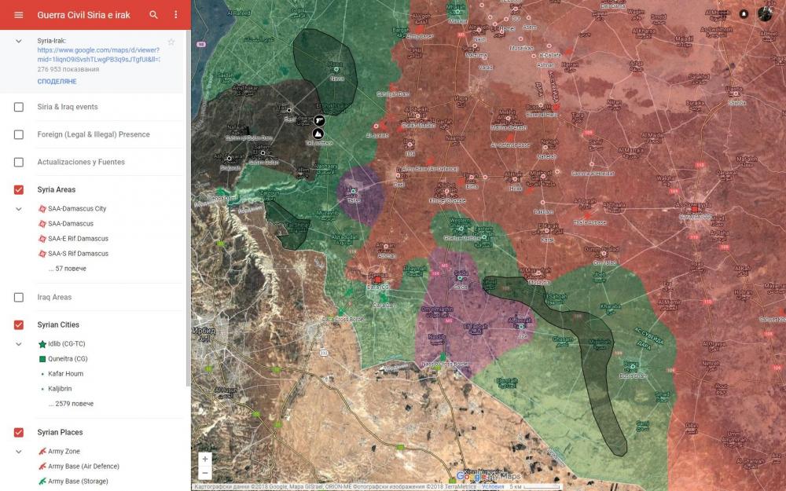786x491 pixels.
Task: Turn on the Iraq Areas layer
Action: [19, 298]
